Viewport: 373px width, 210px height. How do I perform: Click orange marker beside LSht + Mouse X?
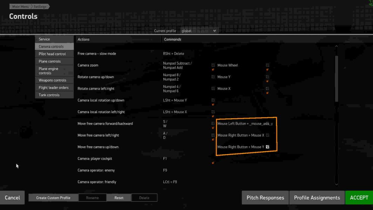pos(213,116)
